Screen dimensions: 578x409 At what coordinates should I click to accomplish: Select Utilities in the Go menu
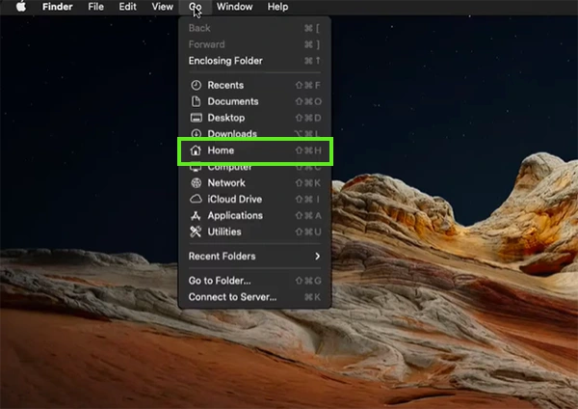(x=254, y=232)
